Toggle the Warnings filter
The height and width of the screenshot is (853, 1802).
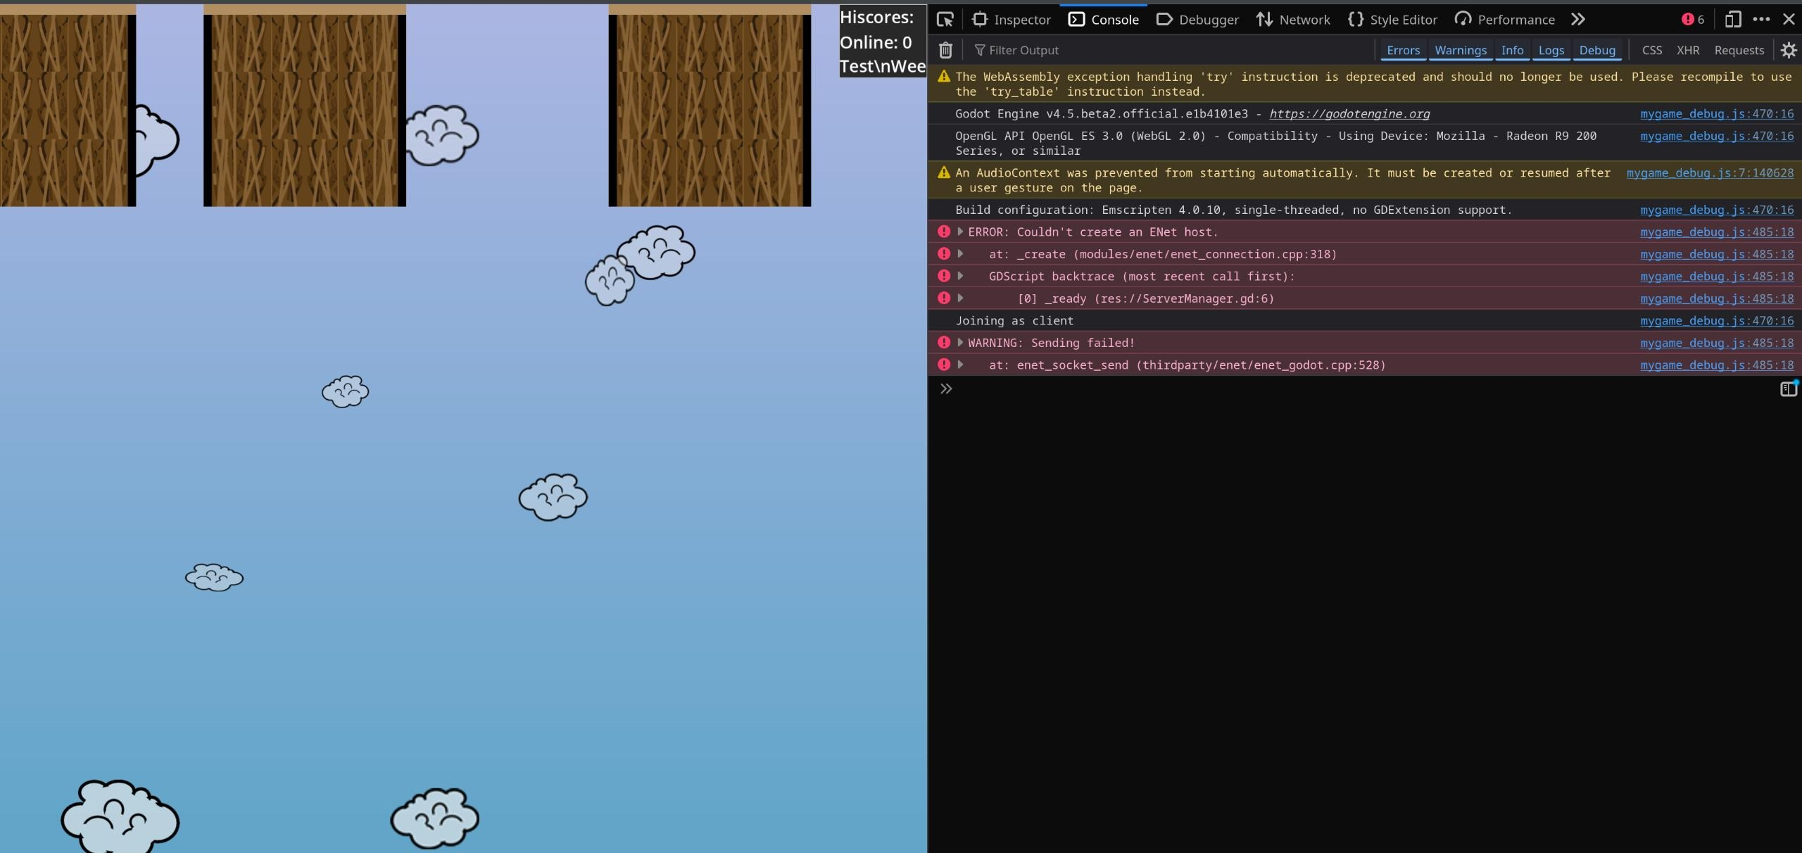[1461, 50]
